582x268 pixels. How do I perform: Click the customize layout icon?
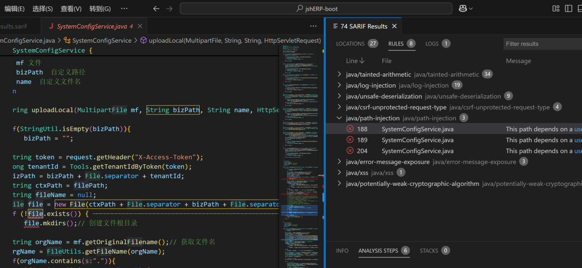556,9
